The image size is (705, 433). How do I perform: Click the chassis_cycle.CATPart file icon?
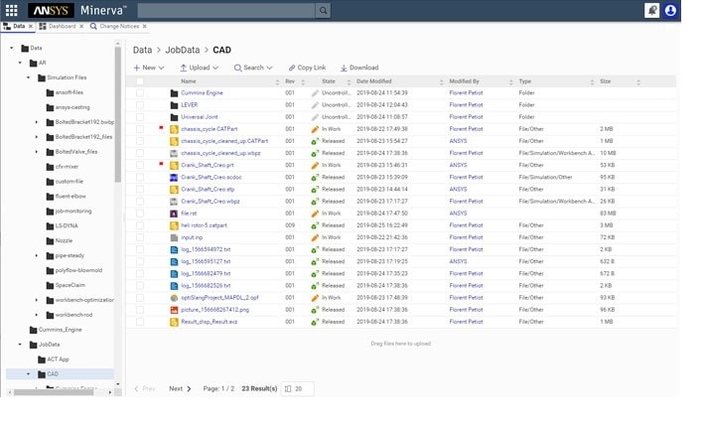[174, 129]
